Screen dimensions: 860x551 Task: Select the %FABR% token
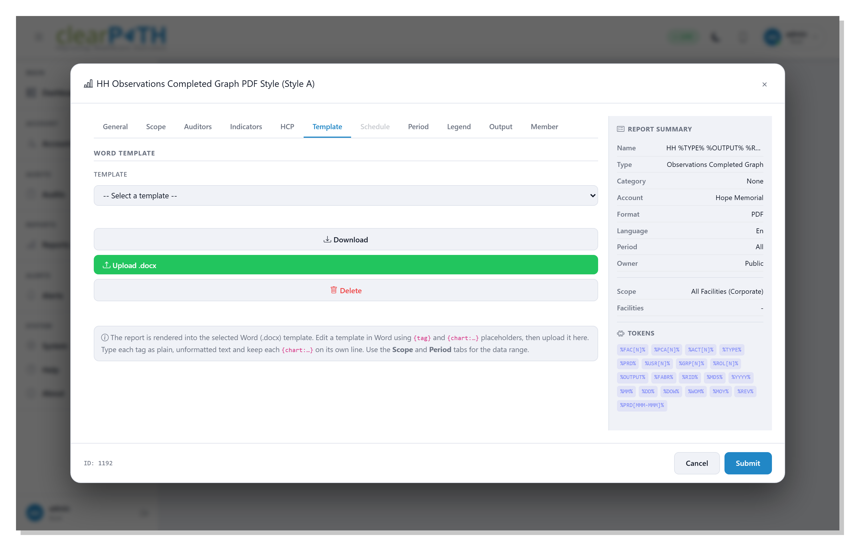click(663, 377)
